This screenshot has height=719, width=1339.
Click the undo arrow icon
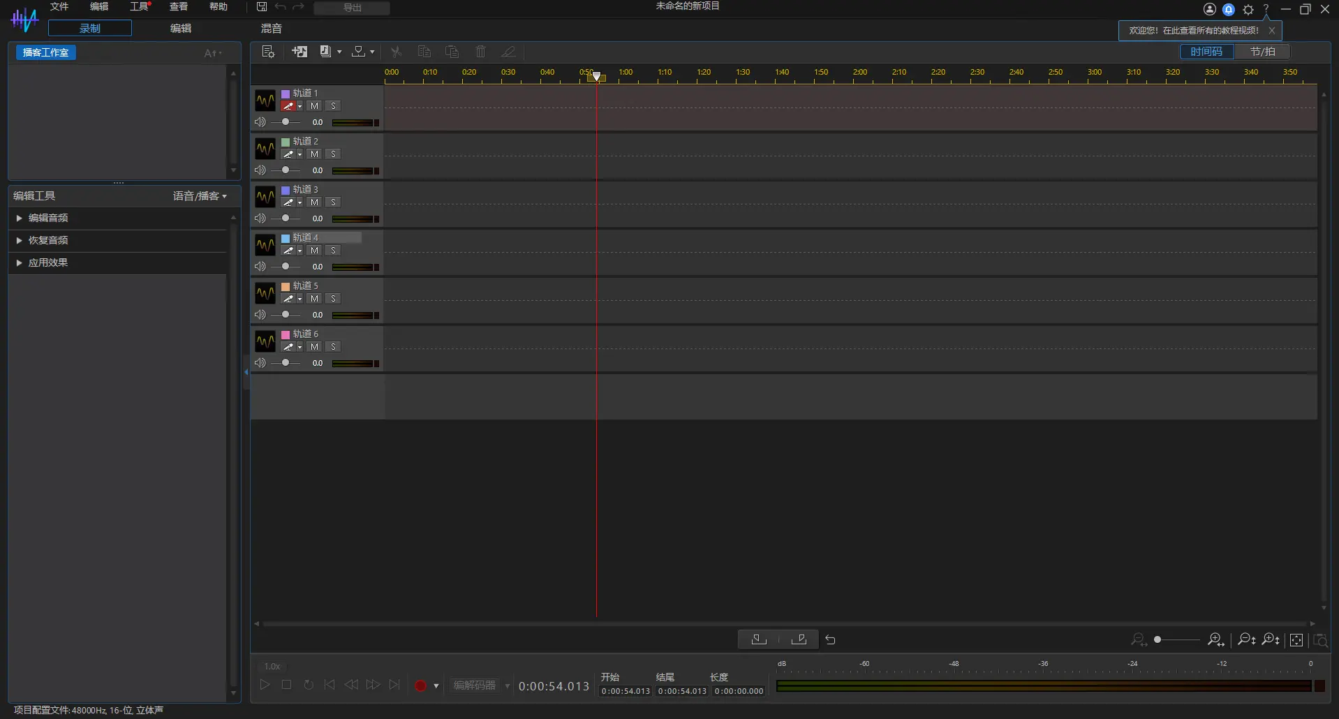tap(280, 7)
